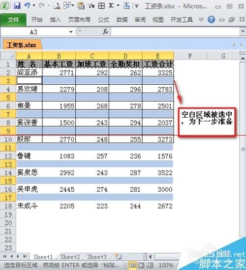Switch to the 页面布局 ribbon tab
This screenshot has height=270, width=246.
tap(79, 20)
